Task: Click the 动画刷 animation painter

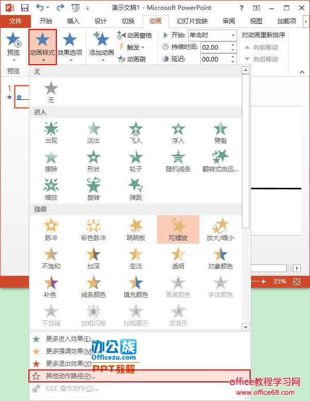Action: (132, 60)
